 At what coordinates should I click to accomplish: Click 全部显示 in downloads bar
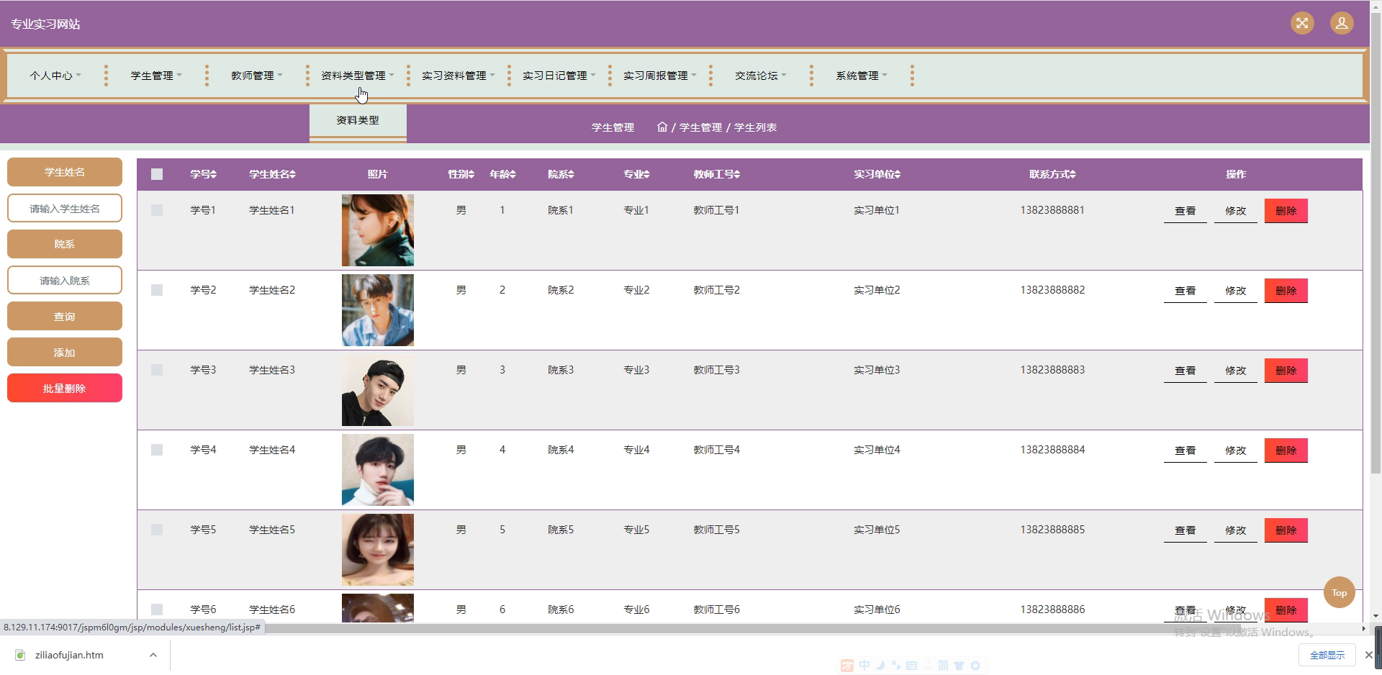[x=1327, y=655]
